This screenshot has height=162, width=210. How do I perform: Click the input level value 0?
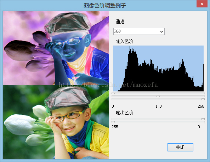[113, 106]
